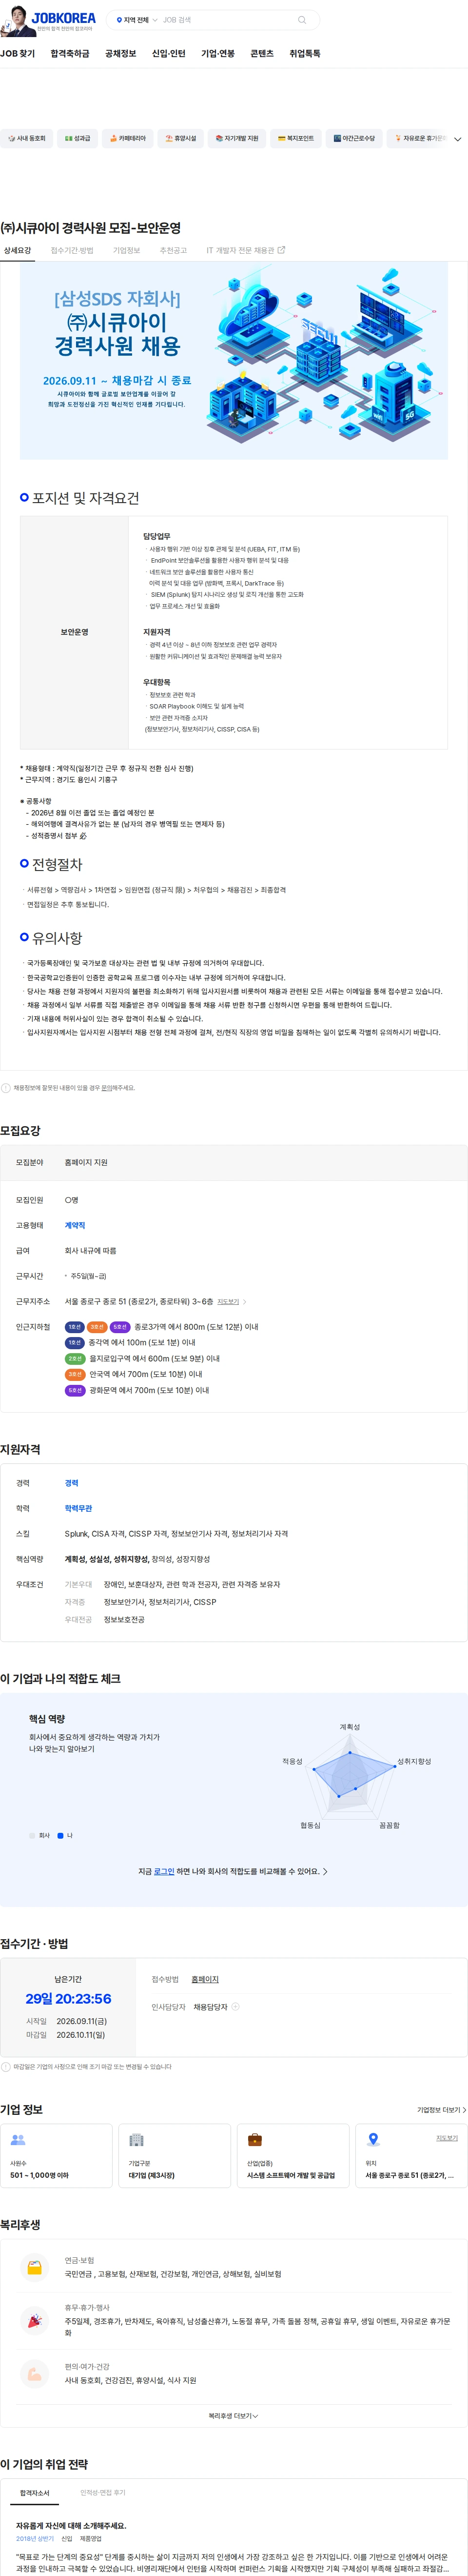Click the 종로3가역 3호선 subway line badge
The height and width of the screenshot is (2576, 468).
tap(97, 1327)
